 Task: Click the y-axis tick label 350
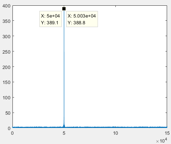(6, 21)
